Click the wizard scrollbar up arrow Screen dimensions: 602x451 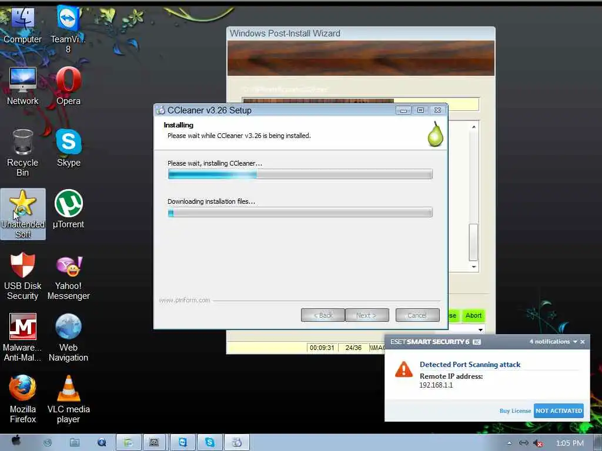tap(474, 127)
